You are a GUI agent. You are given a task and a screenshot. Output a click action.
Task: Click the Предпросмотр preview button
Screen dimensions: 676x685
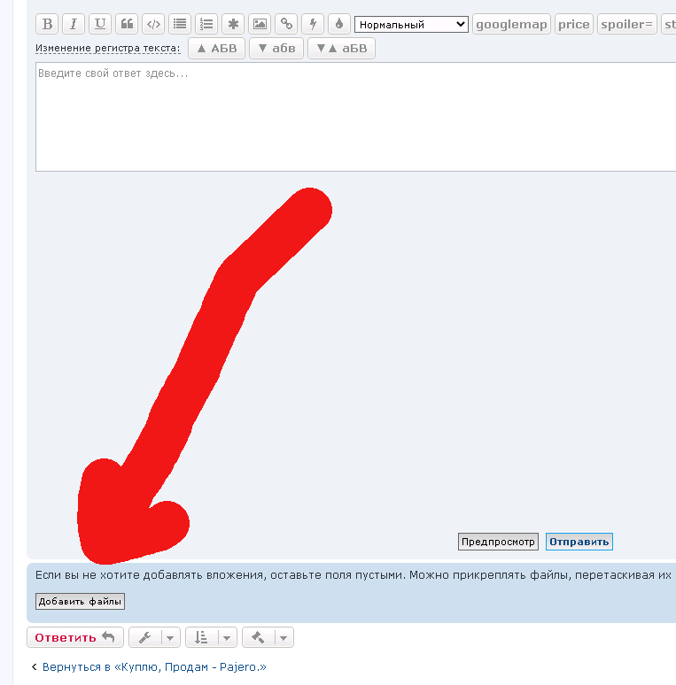click(498, 542)
